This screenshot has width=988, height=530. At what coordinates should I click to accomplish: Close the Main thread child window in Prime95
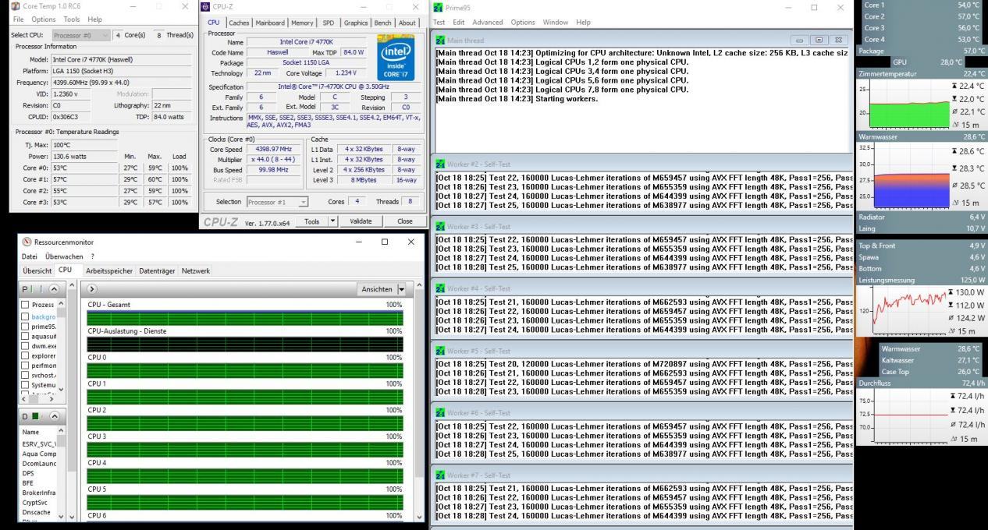click(x=838, y=41)
